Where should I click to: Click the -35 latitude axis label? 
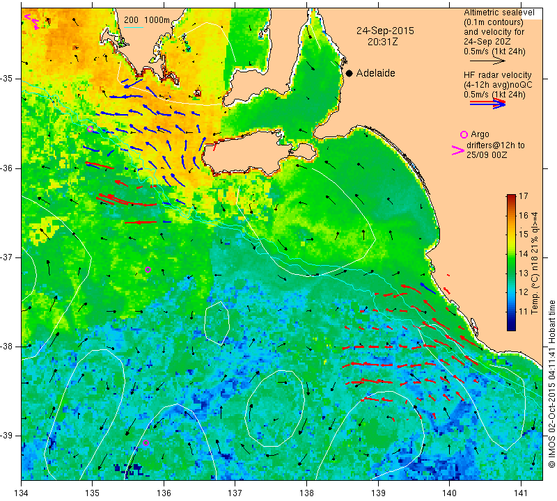click(6, 79)
